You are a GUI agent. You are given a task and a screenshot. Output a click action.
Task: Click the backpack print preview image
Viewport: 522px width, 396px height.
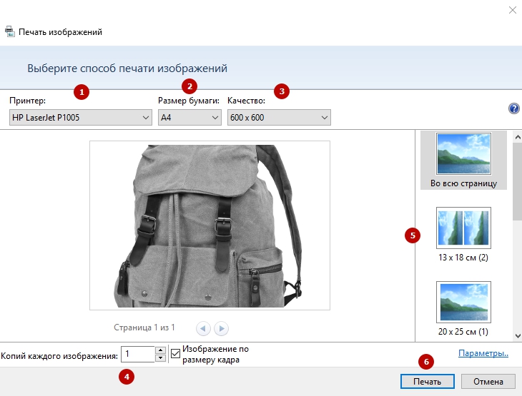[210, 225]
